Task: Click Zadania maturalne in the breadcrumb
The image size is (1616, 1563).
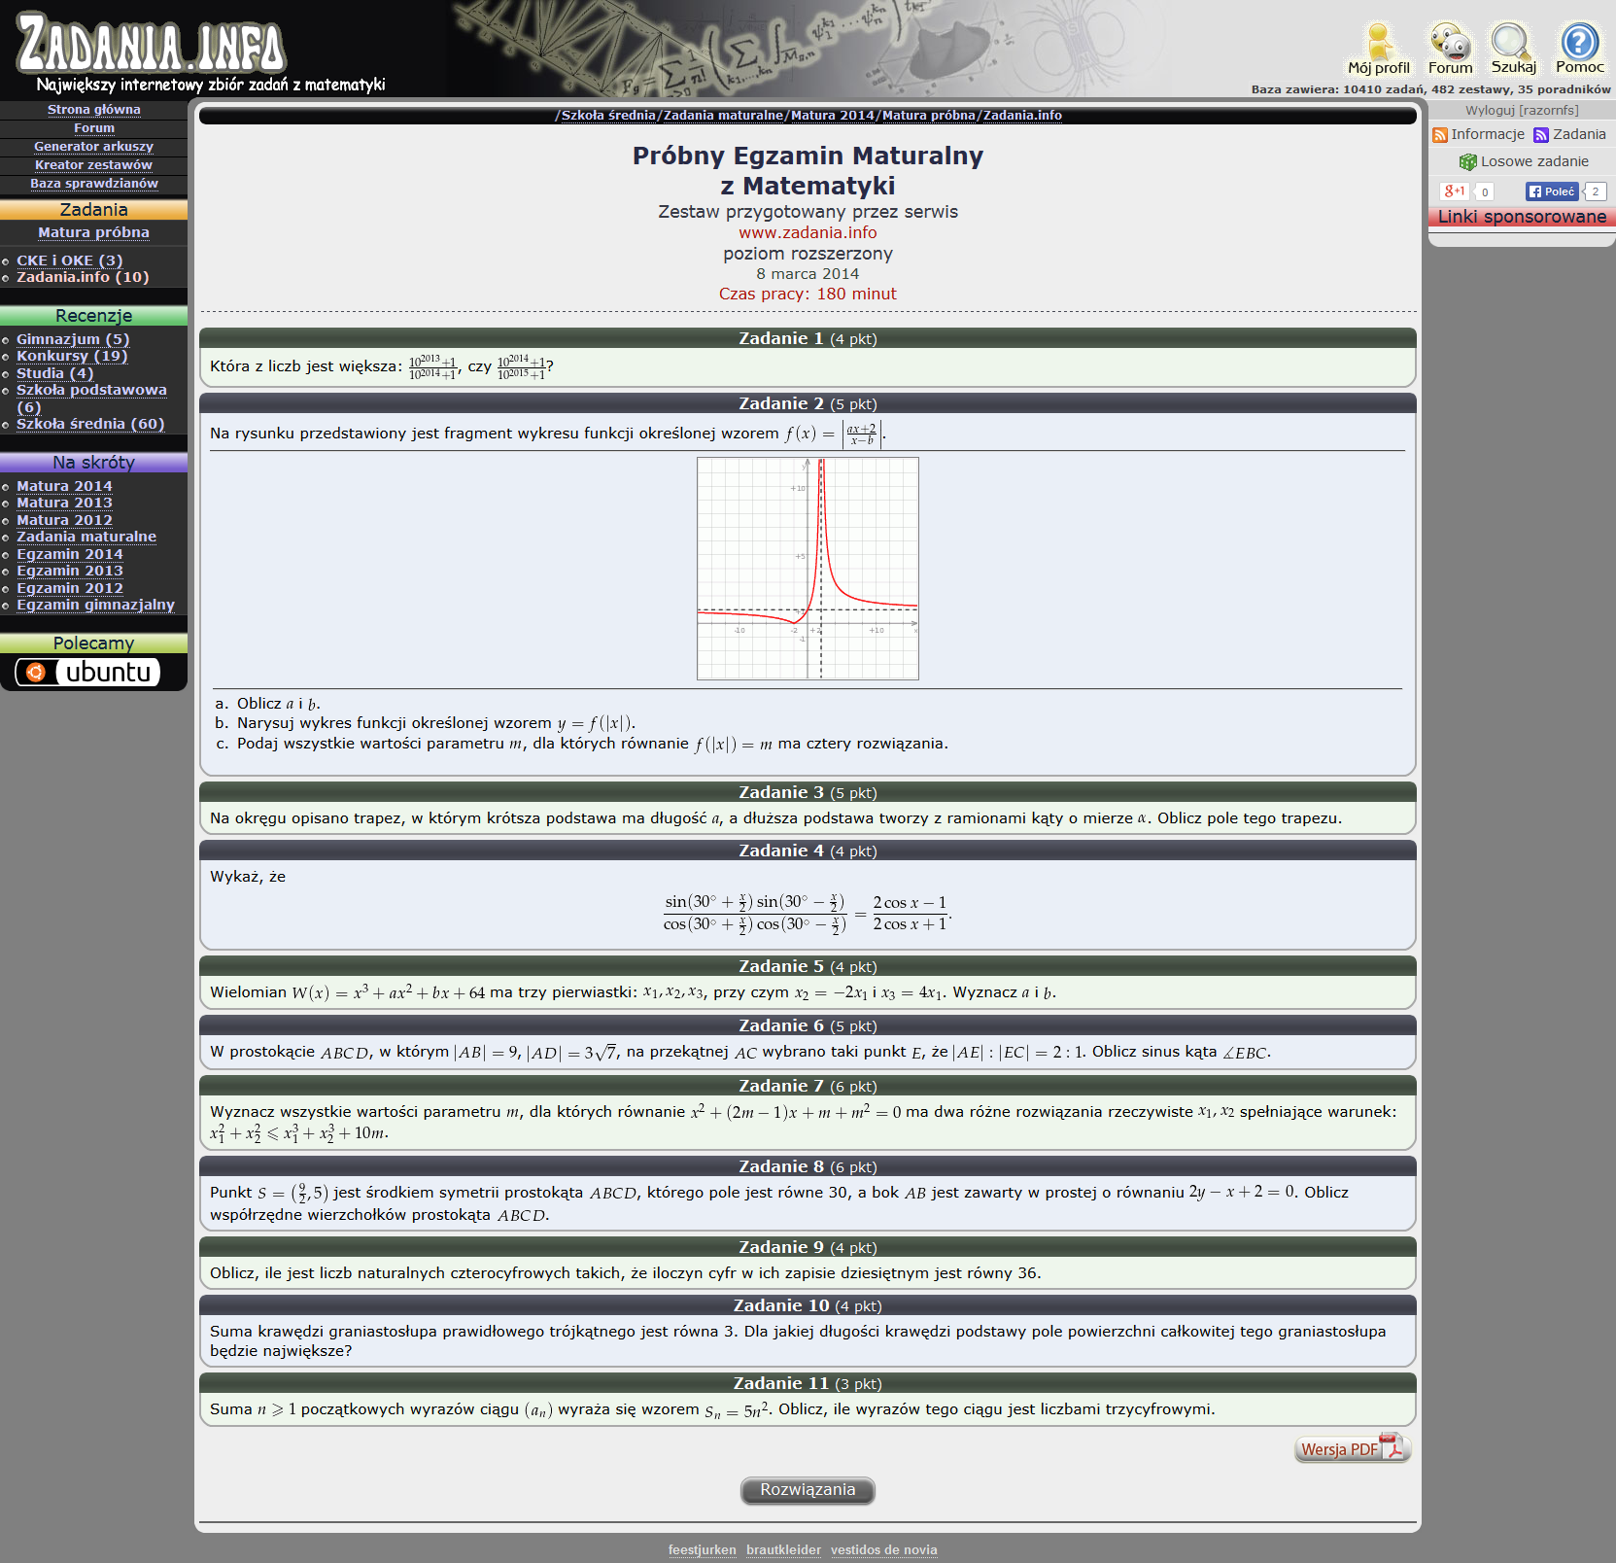Action: 724,116
